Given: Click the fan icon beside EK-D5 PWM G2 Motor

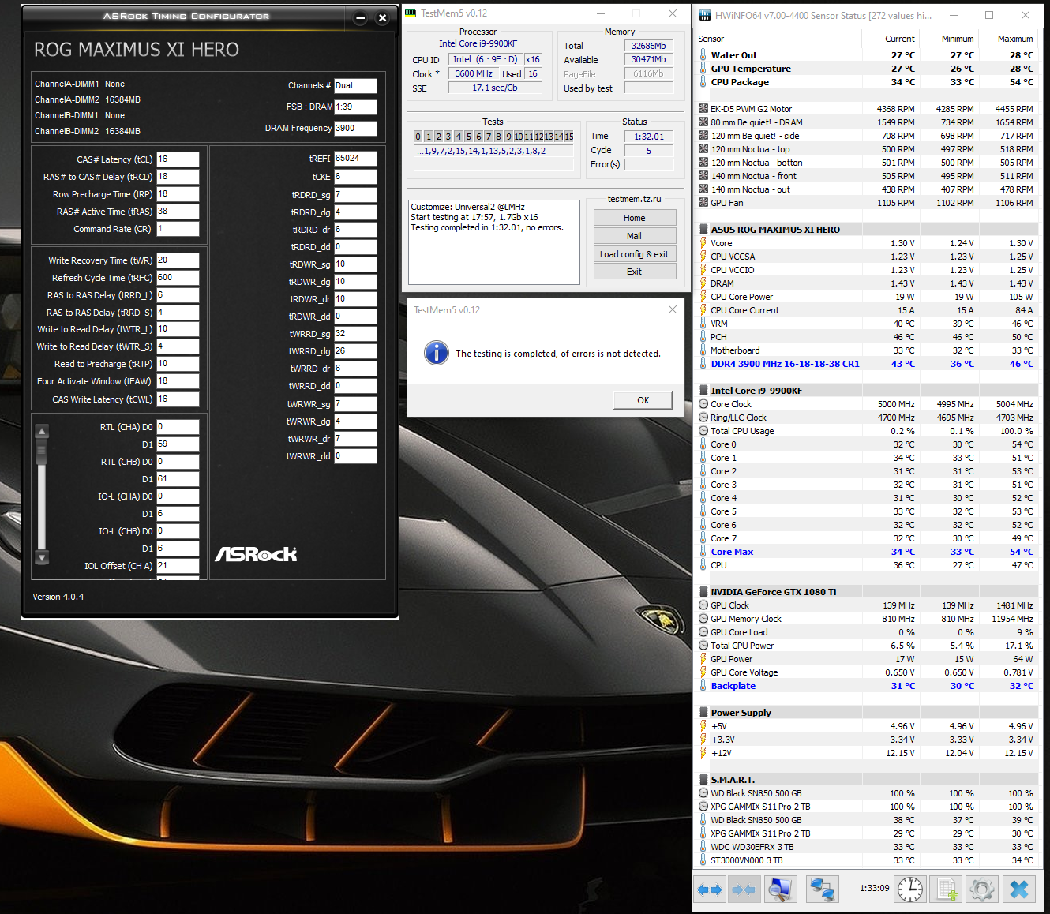Looking at the screenshot, I should click(703, 109).
